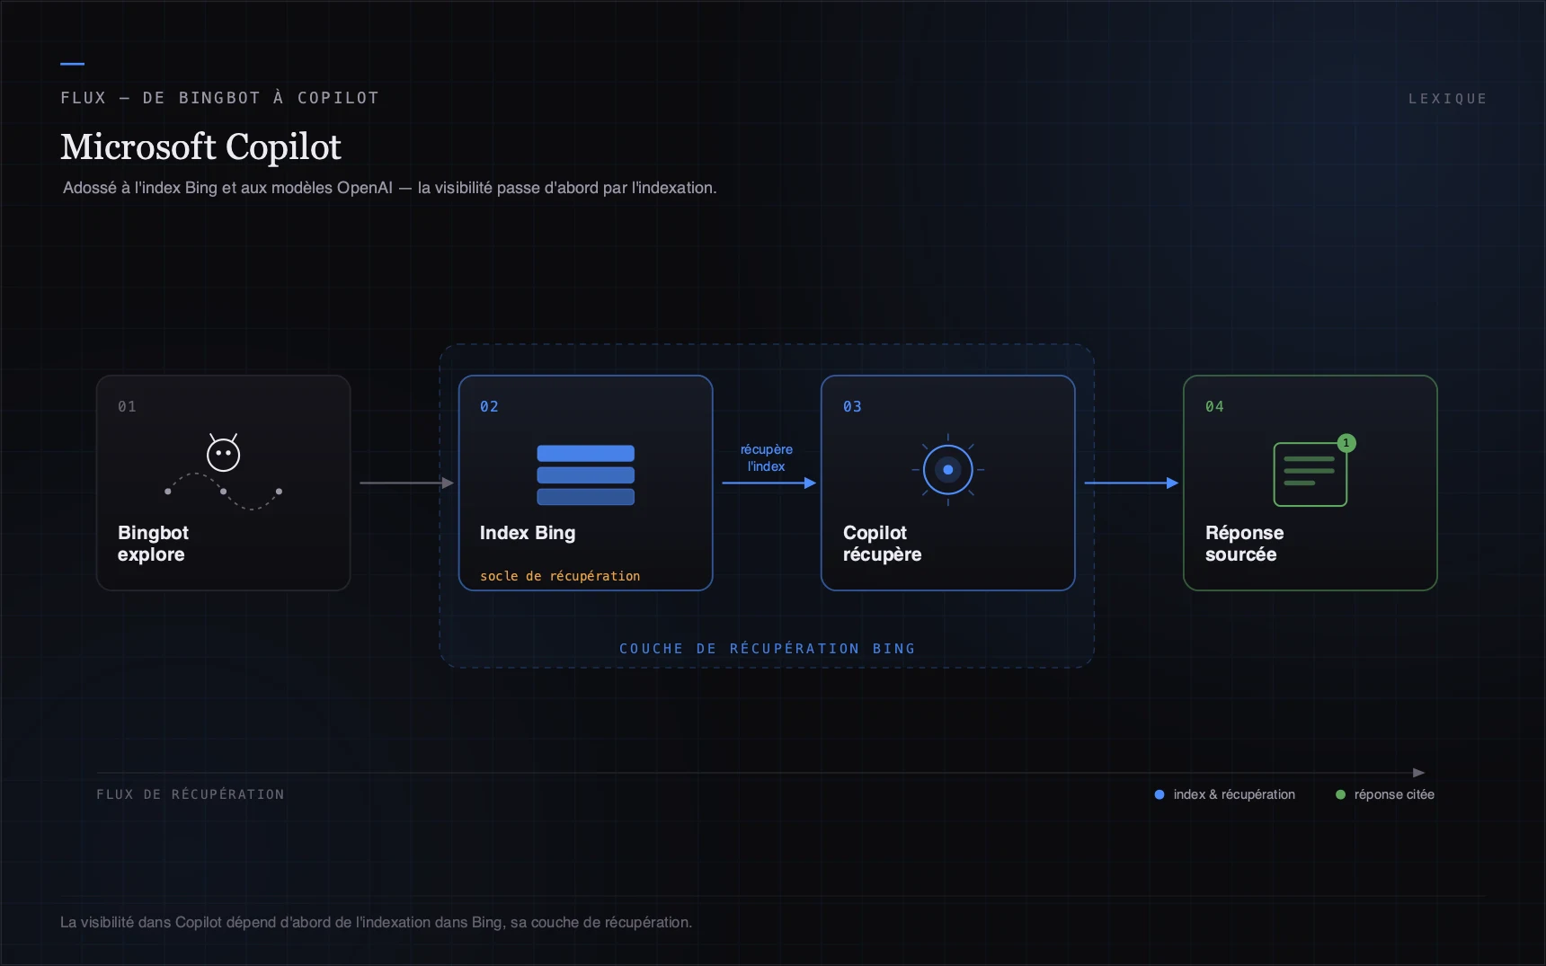Click the green citation badge numbered 1
This screenshot has height=966, width=1546.
[1346, 443]
